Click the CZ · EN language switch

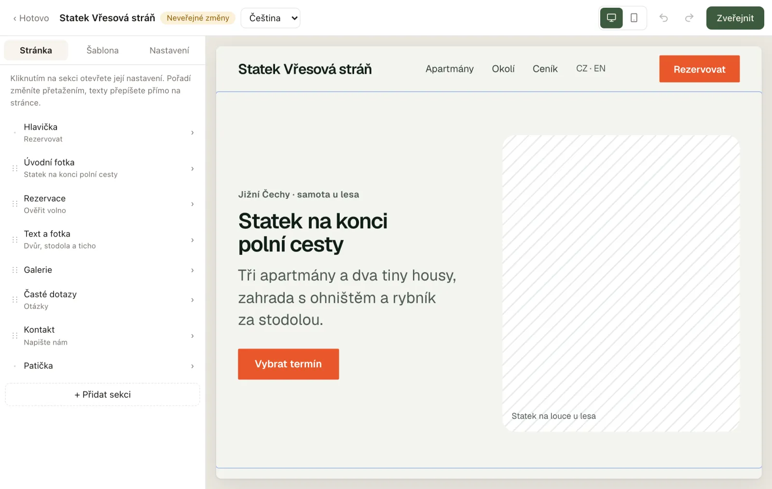[591, 69]
